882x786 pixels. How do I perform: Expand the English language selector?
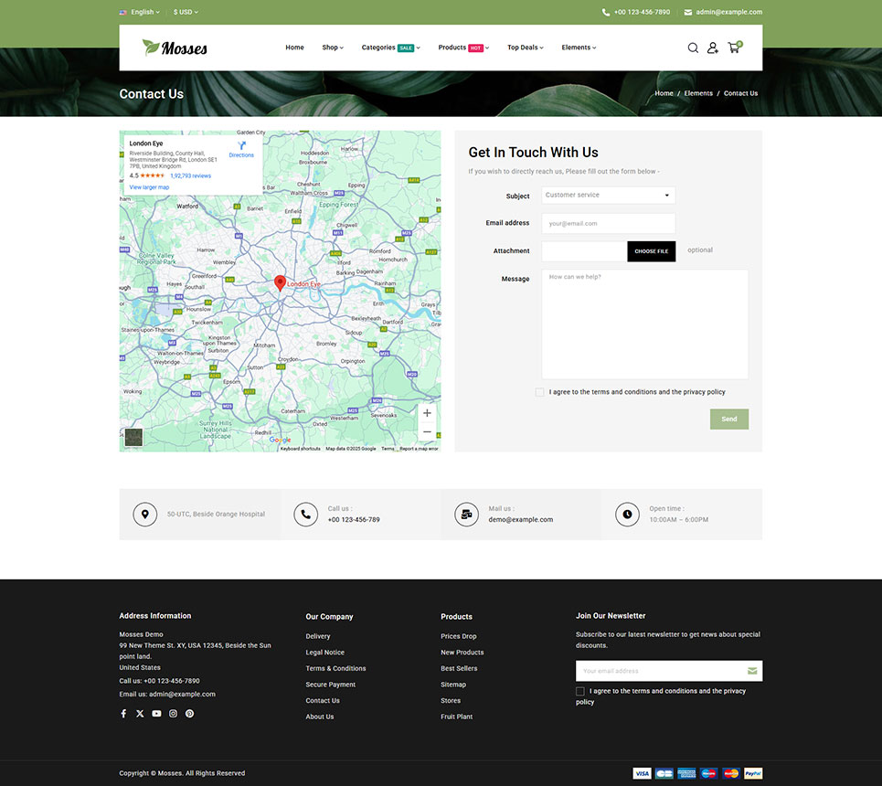coord(140,12)
